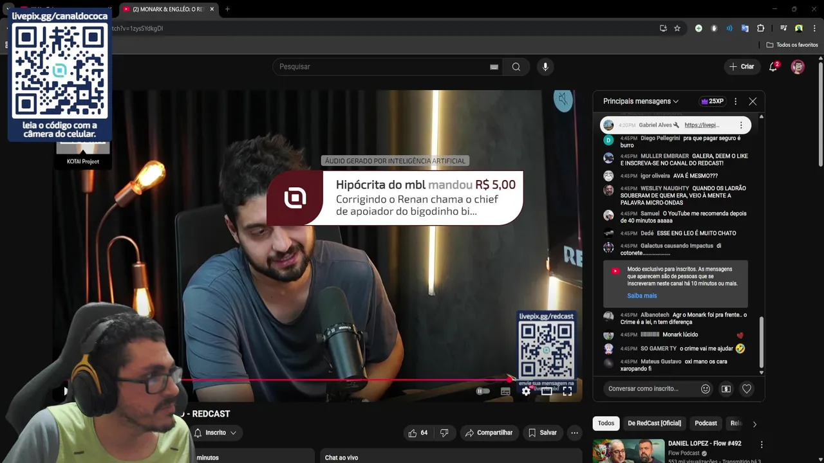This screenshot has height=463, width=824.
Task: Open the blue sound waves extension
Action: (729, 28)
